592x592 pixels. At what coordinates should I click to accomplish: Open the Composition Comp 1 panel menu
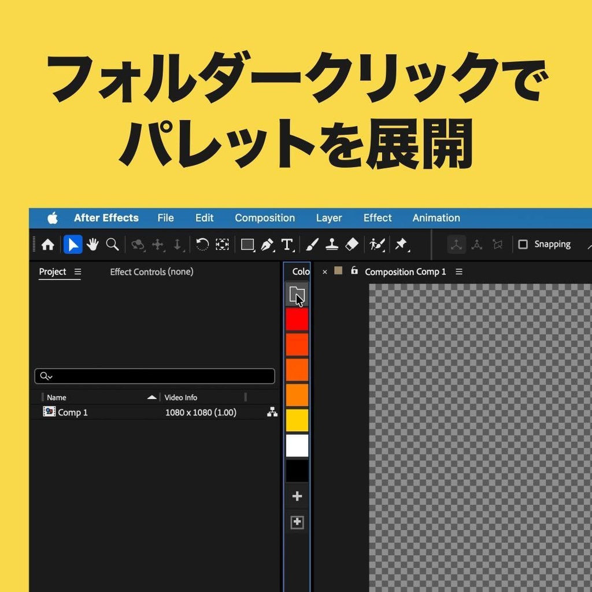pyautogui.click(x=458, y=271)
